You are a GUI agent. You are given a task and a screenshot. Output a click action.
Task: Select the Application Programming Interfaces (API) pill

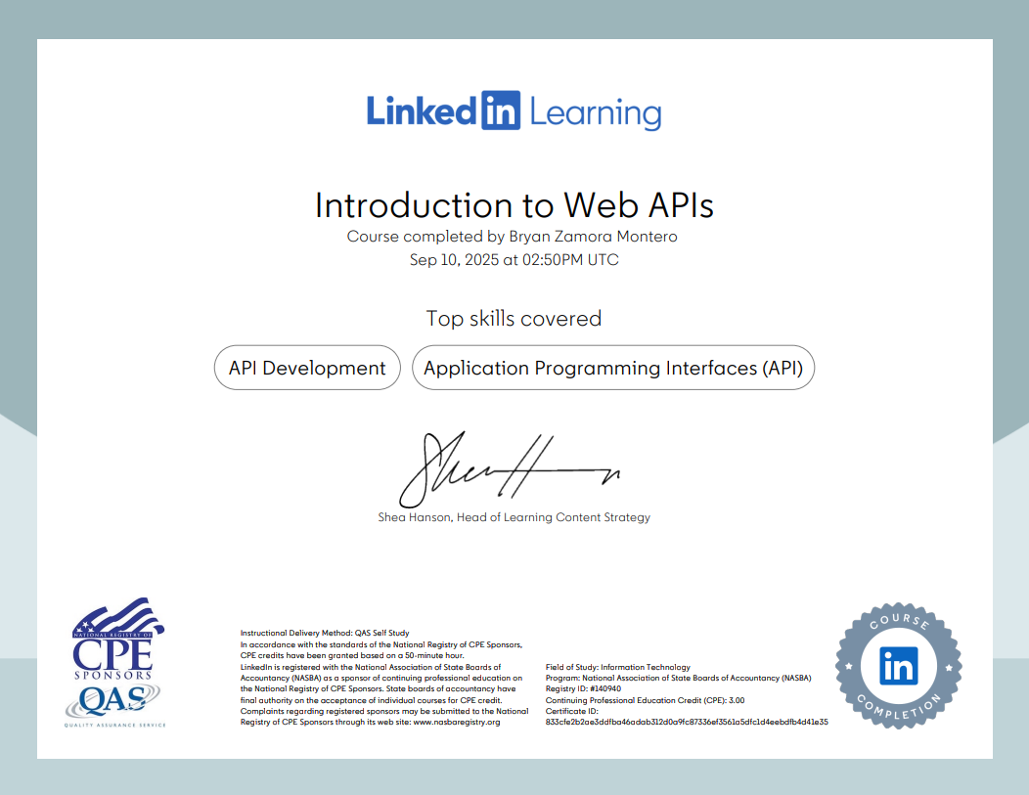[613, 368]
